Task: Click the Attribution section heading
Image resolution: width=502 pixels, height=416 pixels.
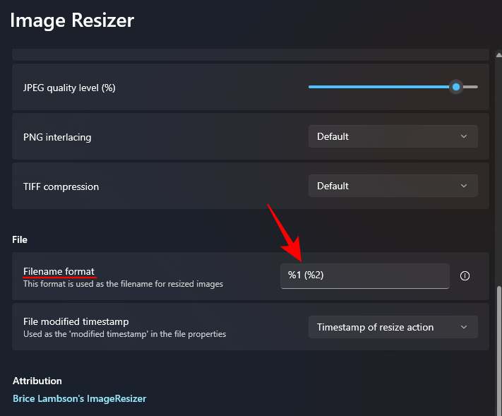Action: tap(37, 381)
